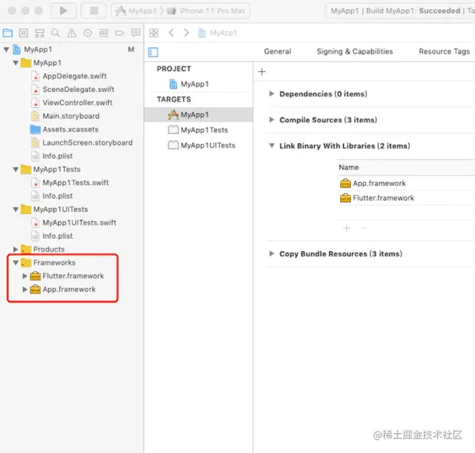
Task: Collapse the Frameworks folder triangle
Action: click(x=15, y=262)
